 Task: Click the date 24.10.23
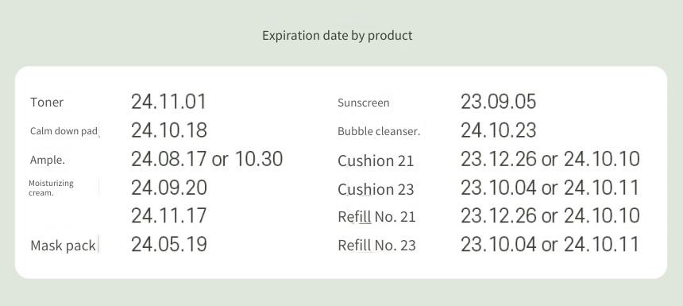point(498,130)
